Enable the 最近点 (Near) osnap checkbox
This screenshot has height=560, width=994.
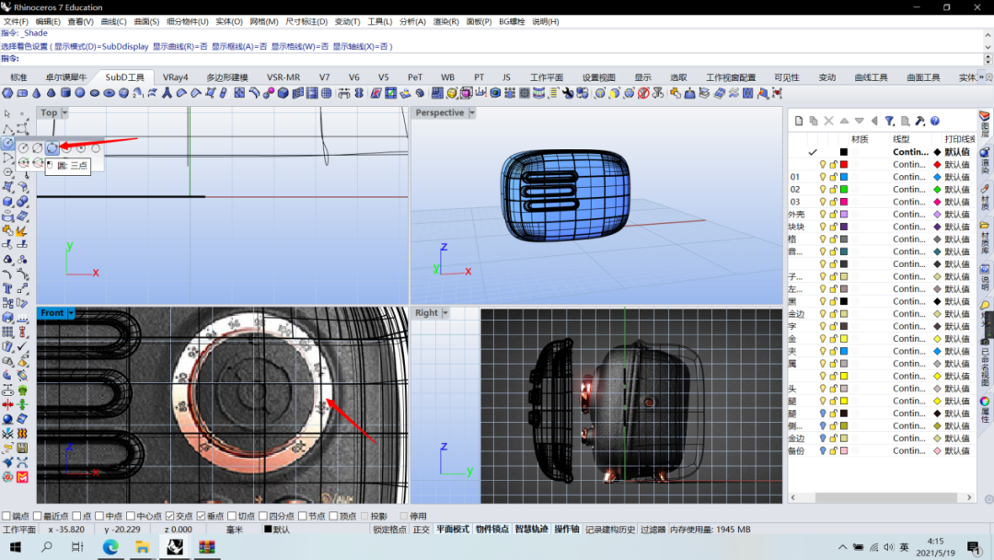click(x=37, y=516)
